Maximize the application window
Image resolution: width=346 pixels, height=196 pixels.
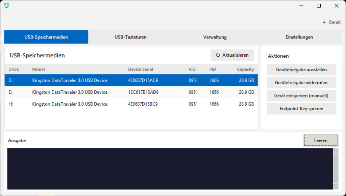click(319, 6)
